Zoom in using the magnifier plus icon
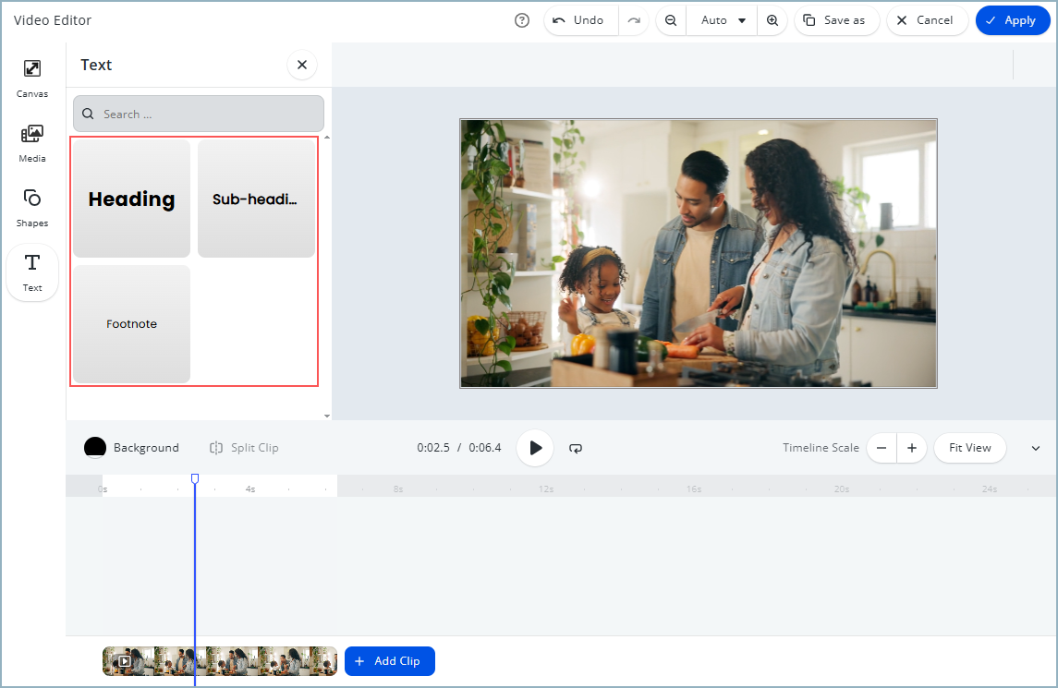1058x688 pixels. coord(772,20)
